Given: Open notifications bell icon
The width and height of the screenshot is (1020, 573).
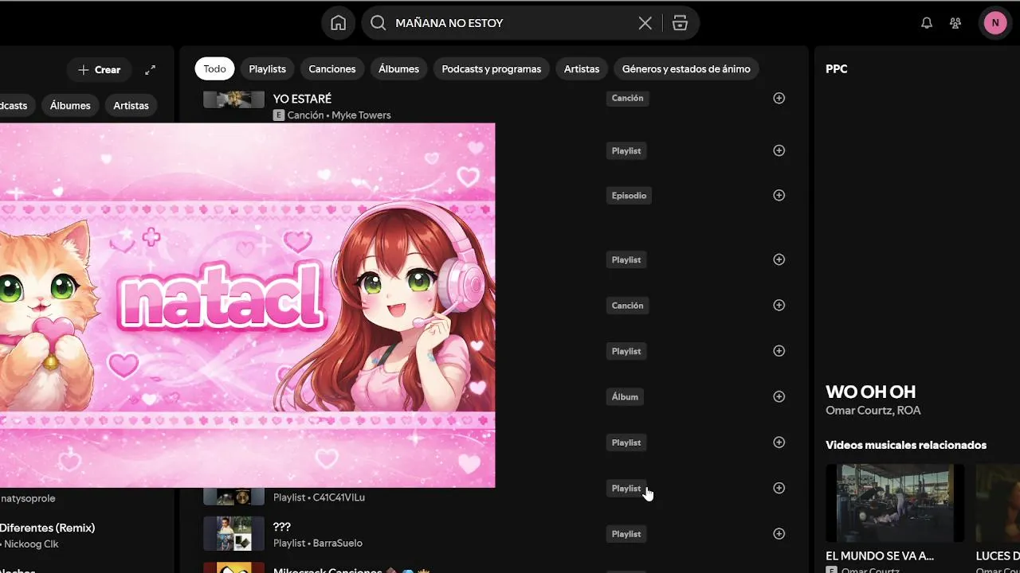Looking at the screenshot, I should coord(927,23).
